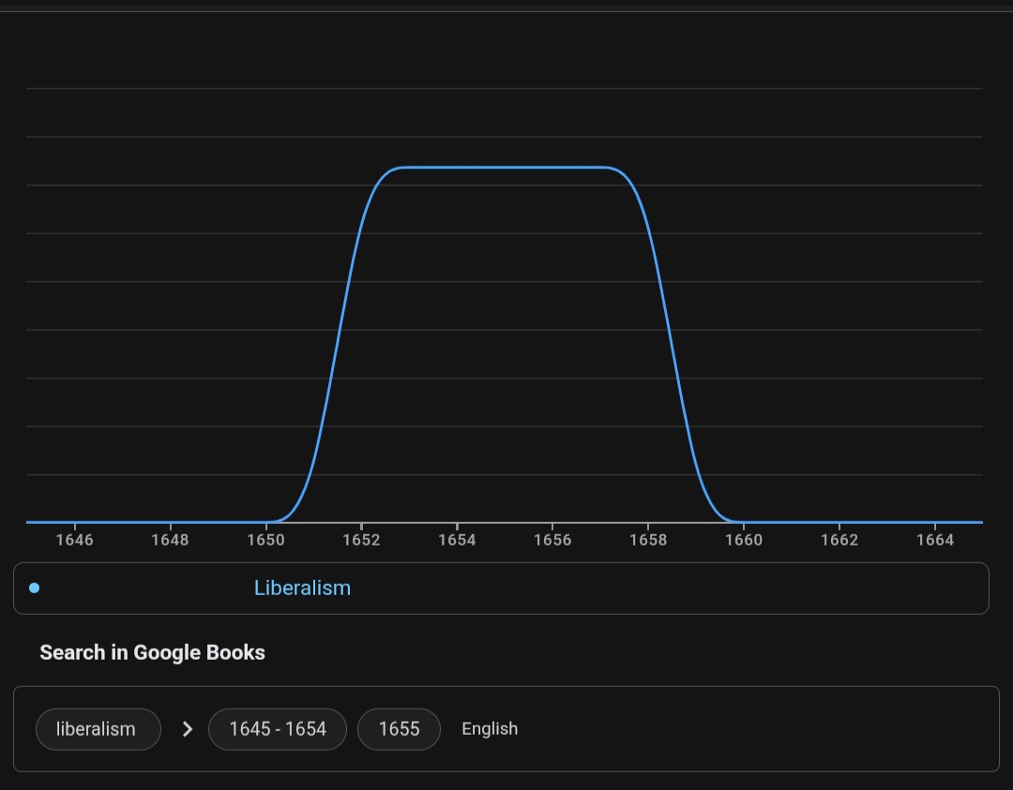Image resolution: width=1013 pixels, height=790 pixels.
Task: Click the flat plateau of the blue line
Action: pyautogui.click(x=505, y=168)
